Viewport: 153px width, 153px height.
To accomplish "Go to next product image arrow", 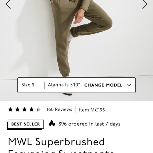I will coord(145,4).
